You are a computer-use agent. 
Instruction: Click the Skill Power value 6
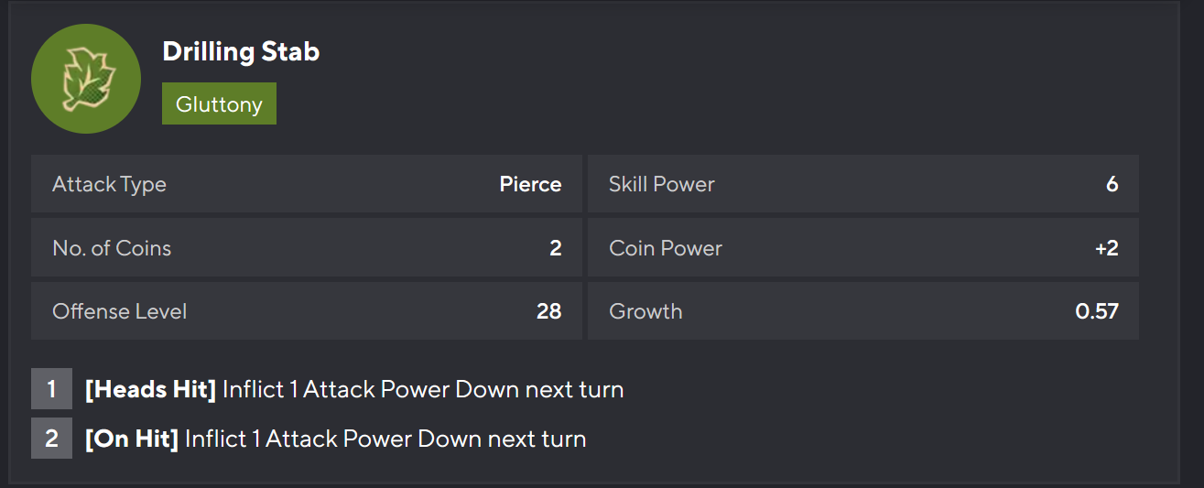pyautogui.click(x=1112, y=184)
